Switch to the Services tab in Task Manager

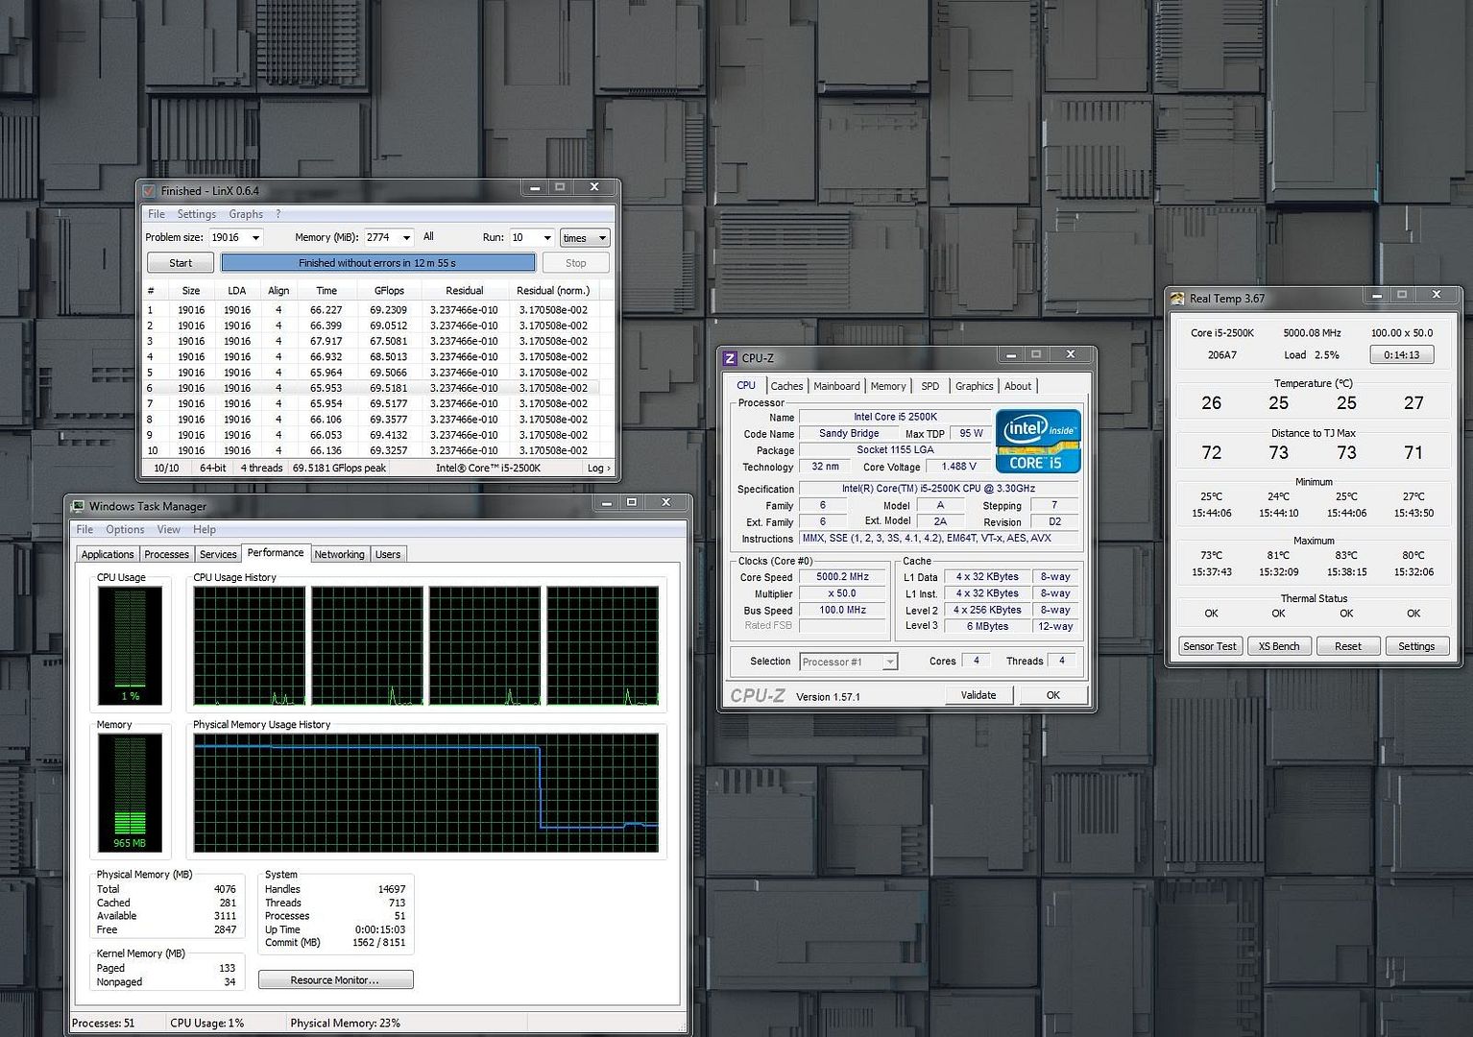(x=218, y=554)
